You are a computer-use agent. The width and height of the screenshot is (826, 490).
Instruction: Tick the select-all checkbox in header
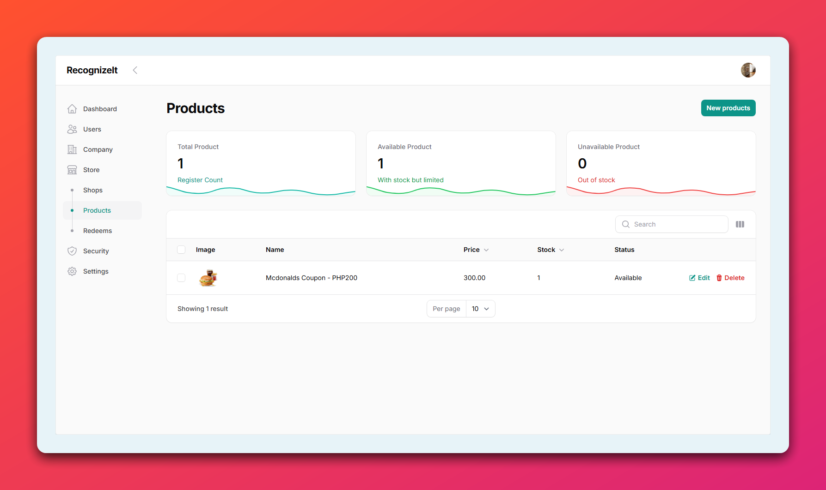[181, 250]
